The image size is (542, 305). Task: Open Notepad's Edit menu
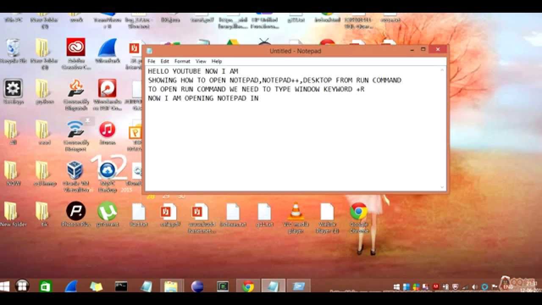coord(165,61)
